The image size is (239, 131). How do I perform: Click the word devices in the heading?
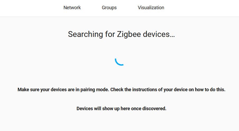156,34
